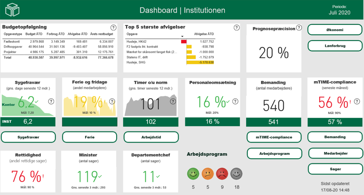
Task: Click help icon in Ferie og fridage card
Action: (112, 101)
